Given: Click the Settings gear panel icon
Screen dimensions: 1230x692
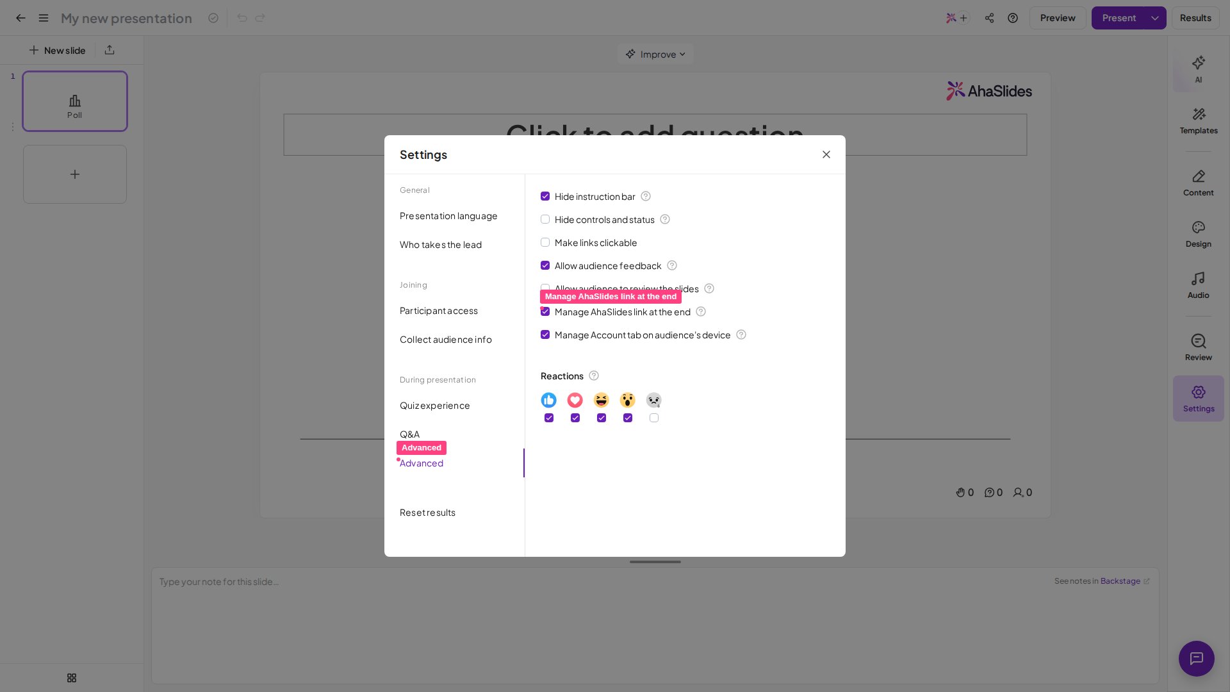Looking at the screenshot, I should (x=1199, y=399).
